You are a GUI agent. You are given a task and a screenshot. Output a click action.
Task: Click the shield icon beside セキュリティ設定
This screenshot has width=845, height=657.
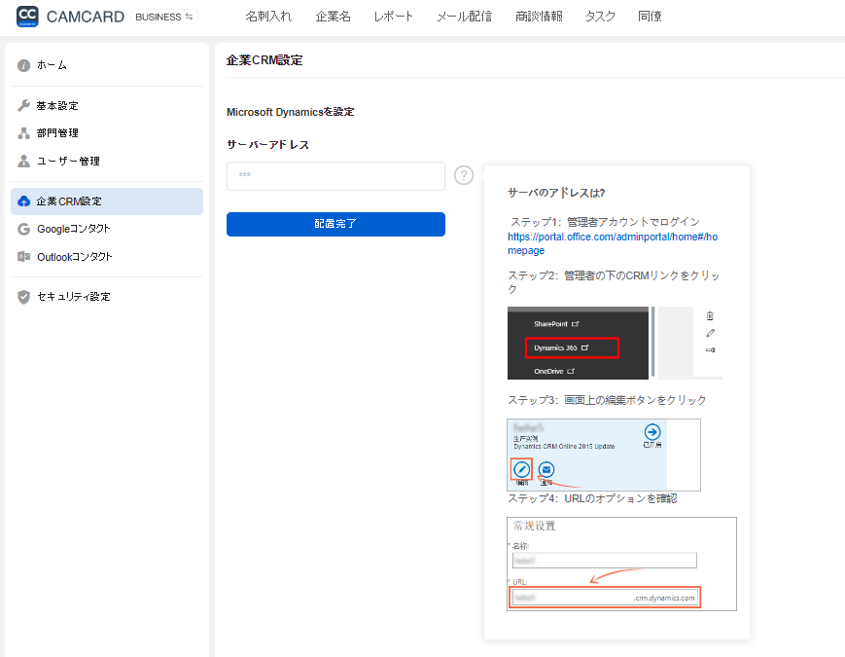point(23,297)
